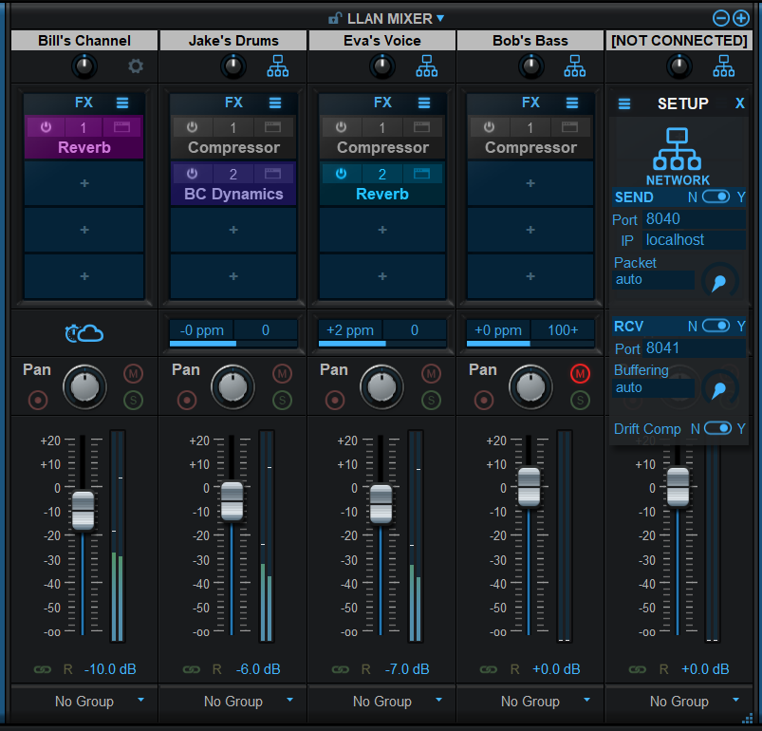The width and height of the screenshot is (762, 731).
Task: Add plugin in Eva's Voice fourth slot
Action: coord(382,276)
